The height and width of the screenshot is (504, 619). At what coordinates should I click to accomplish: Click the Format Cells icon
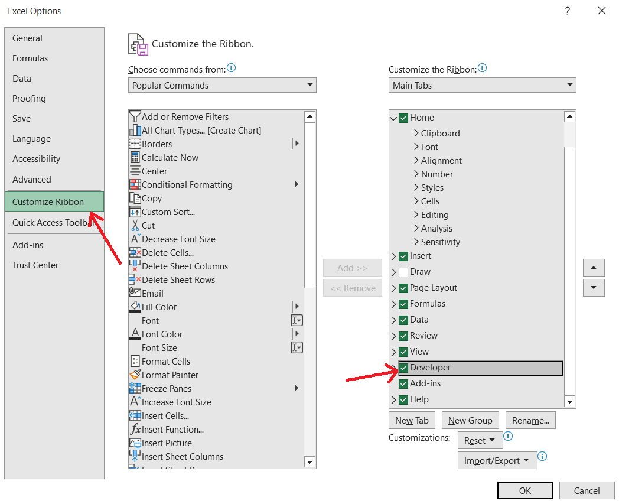[135, 361]
